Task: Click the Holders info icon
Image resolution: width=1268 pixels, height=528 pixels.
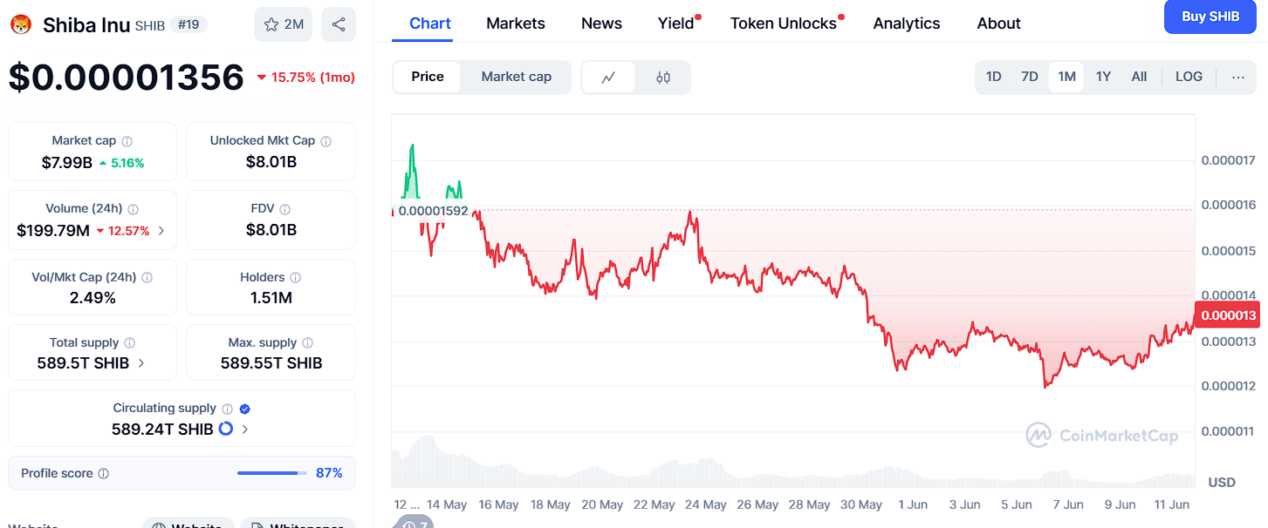Action: pos(296,277)
